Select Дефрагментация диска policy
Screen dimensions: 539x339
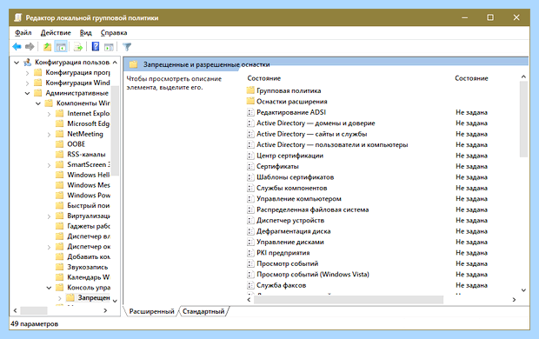(x=293, y=231)
